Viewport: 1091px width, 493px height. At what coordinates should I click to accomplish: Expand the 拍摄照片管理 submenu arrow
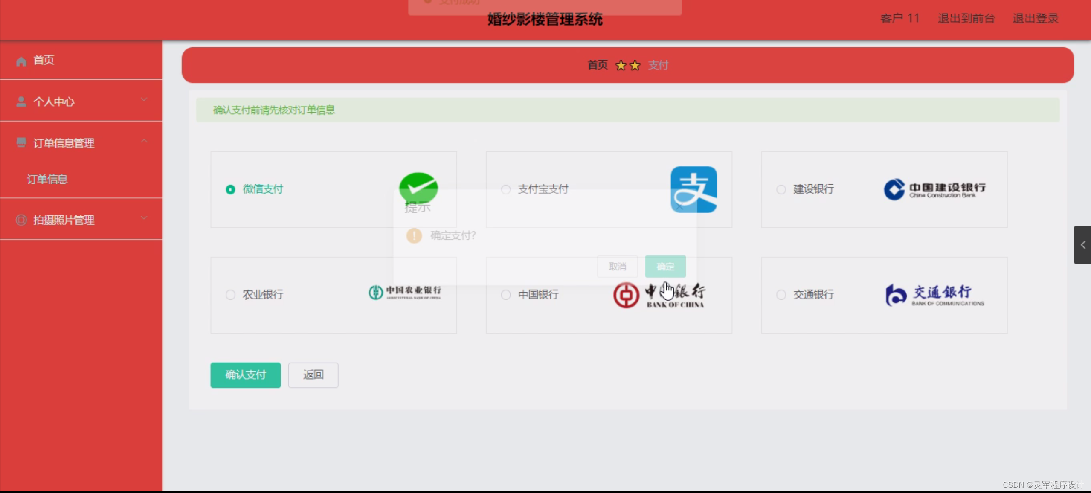click(144, 218)
